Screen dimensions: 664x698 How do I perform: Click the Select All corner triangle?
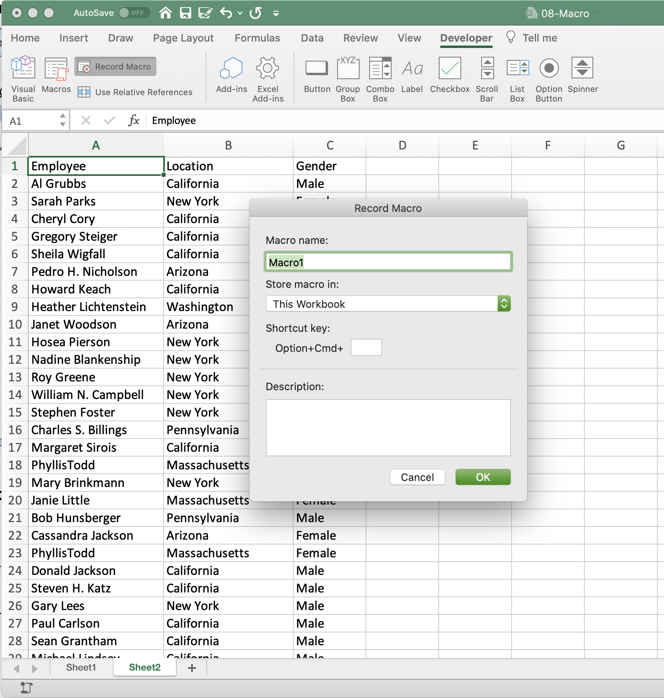tap(16, 145)
